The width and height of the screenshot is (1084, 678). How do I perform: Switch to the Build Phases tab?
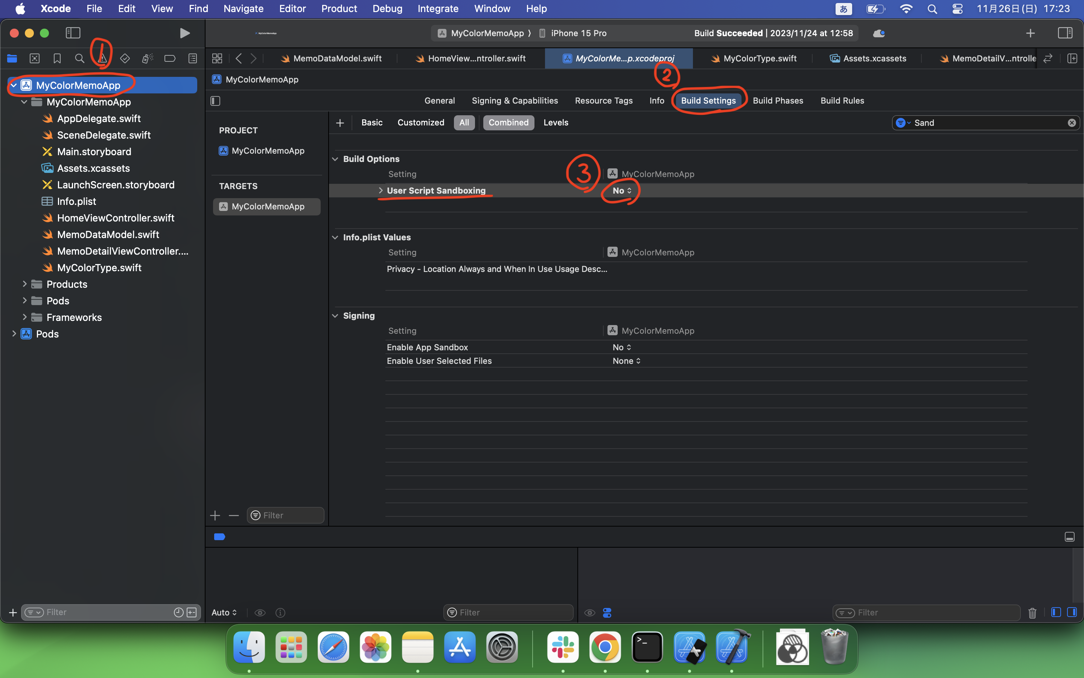tap(778, 101)
